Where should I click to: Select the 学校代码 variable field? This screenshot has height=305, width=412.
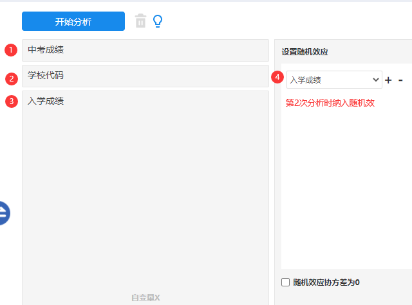[145, 76]
